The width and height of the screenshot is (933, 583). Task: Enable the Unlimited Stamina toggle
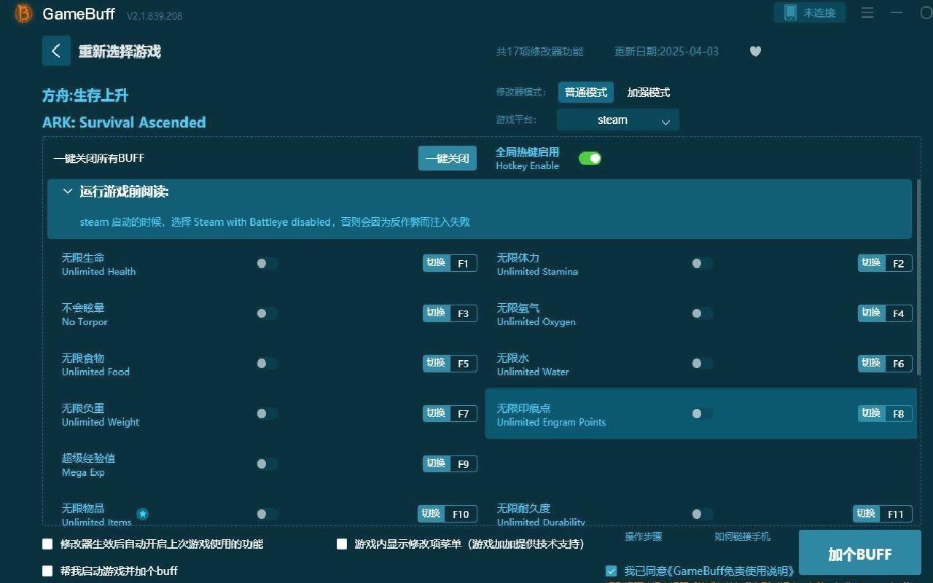702,263
